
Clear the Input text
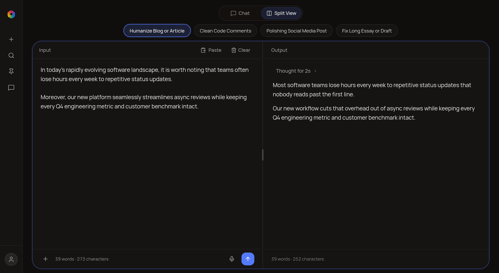pyautogui.click(x=241, y=50)
